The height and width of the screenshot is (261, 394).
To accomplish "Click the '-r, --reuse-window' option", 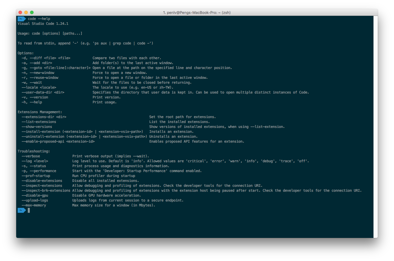I will click(40, 78).
